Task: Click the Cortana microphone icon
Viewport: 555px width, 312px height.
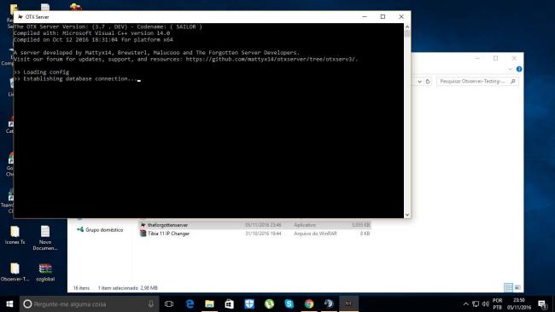Action: (151, 303)
